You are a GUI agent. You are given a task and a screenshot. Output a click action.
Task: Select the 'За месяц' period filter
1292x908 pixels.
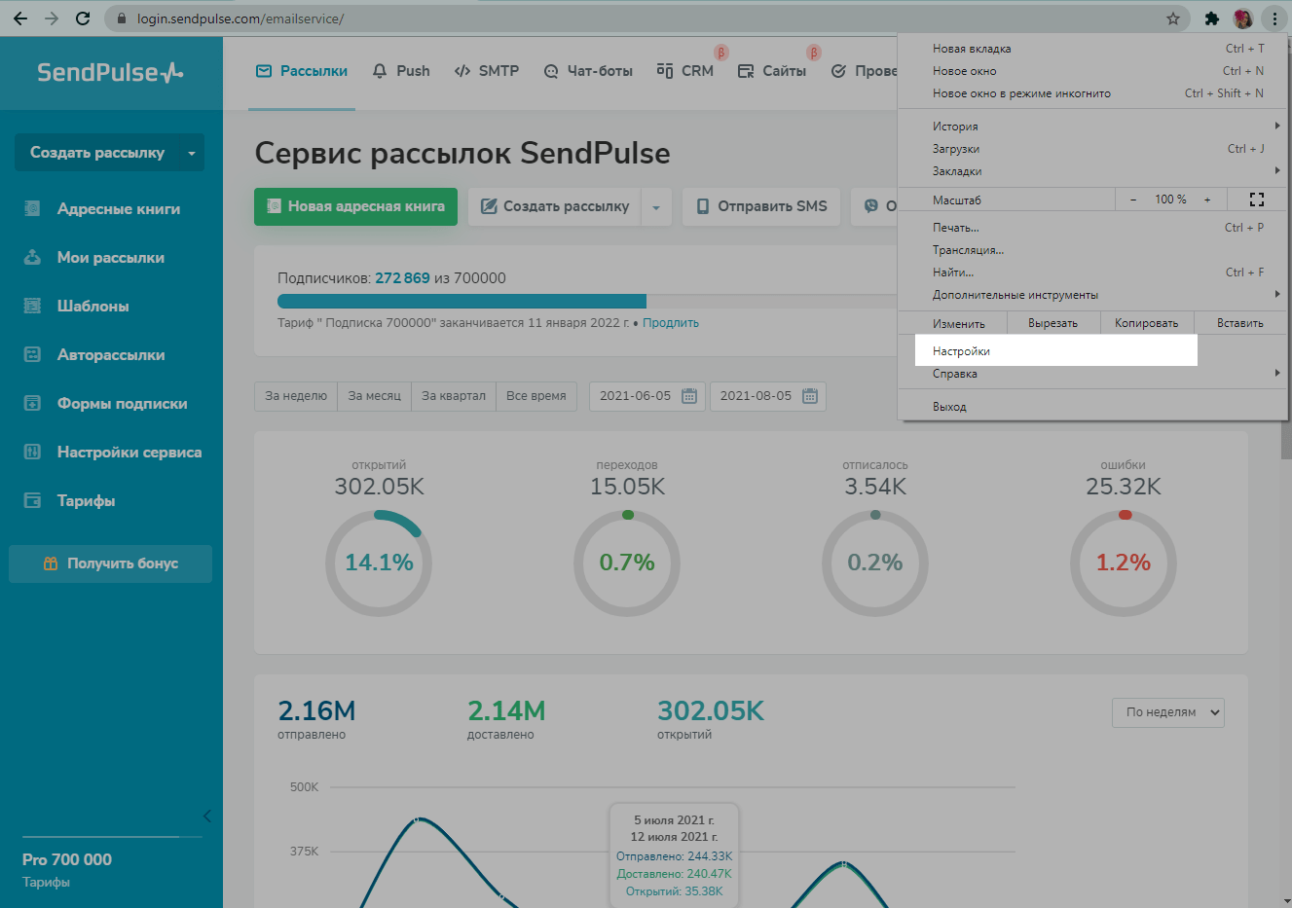point(374,396)
